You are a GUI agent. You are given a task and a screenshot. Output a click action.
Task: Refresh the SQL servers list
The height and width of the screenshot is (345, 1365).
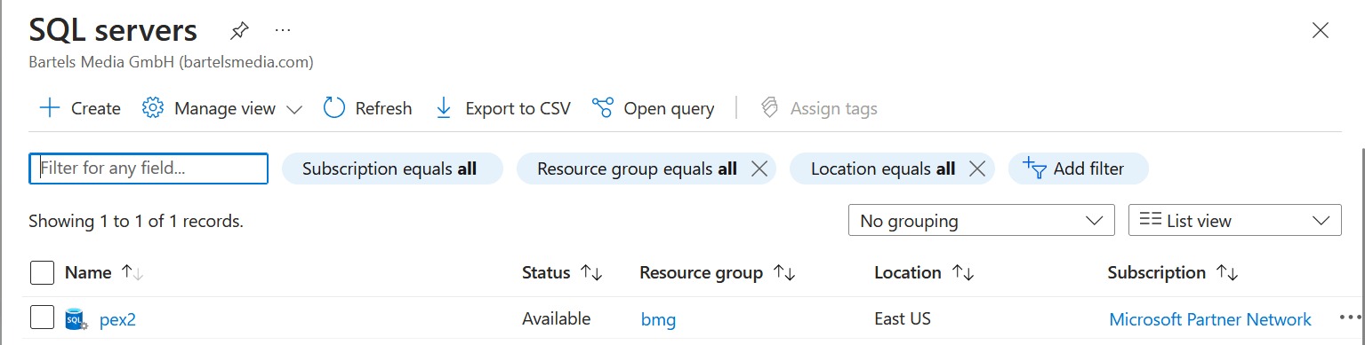click(x=367, y=108)
